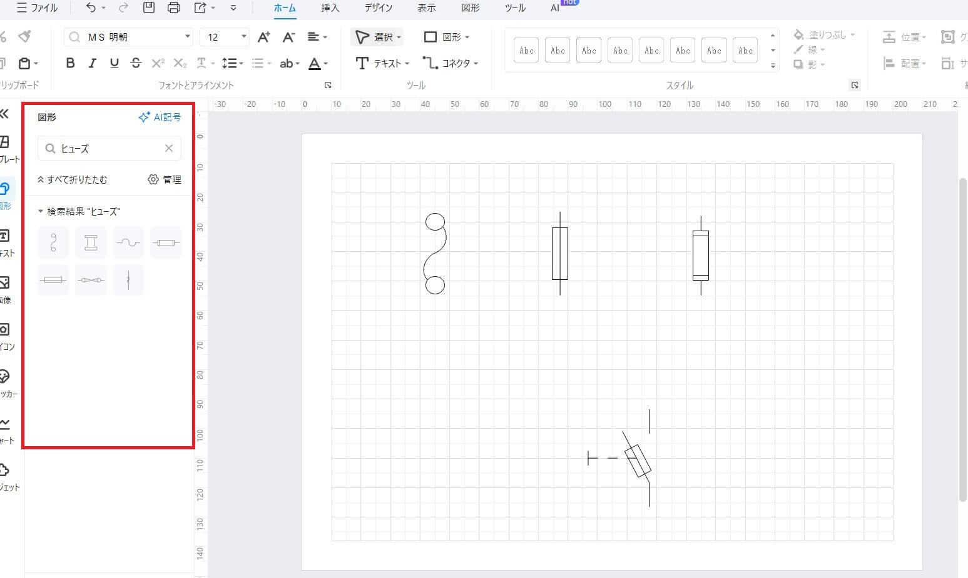Open the 塗りつぶし fill dropdown

(824, 35)
